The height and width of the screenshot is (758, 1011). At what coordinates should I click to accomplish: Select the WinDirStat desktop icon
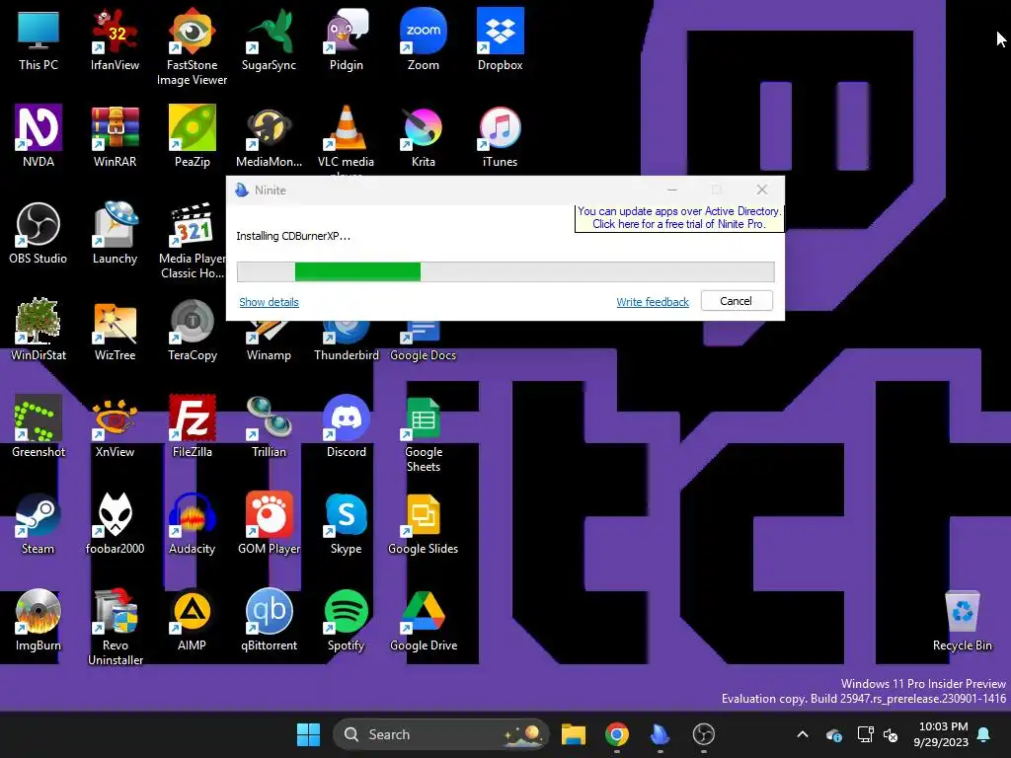[x=39, y=330]
